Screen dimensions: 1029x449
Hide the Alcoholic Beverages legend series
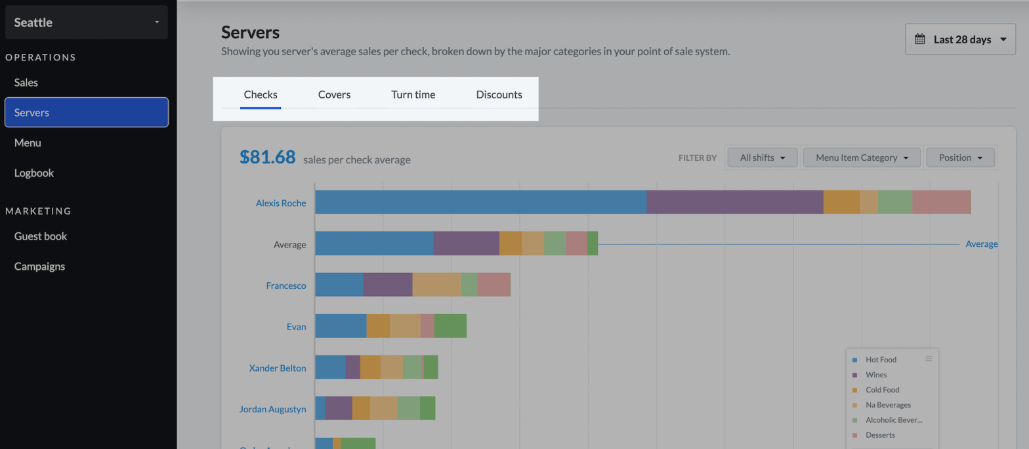click(x=893, y=420)
